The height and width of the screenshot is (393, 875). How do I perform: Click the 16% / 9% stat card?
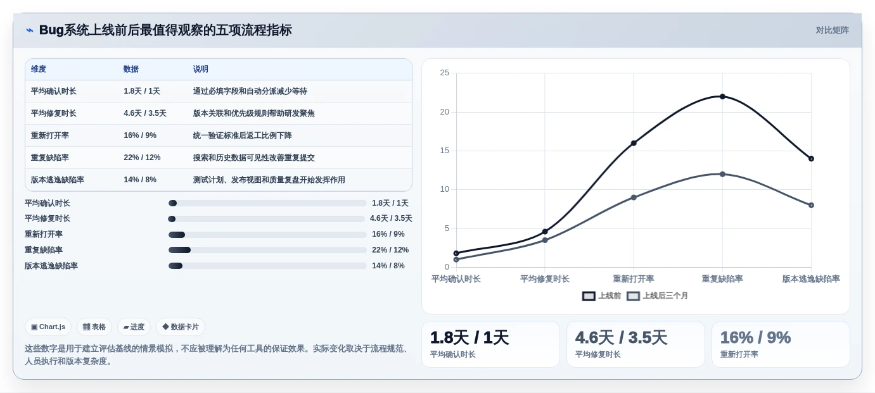click(x=781, y=344)
